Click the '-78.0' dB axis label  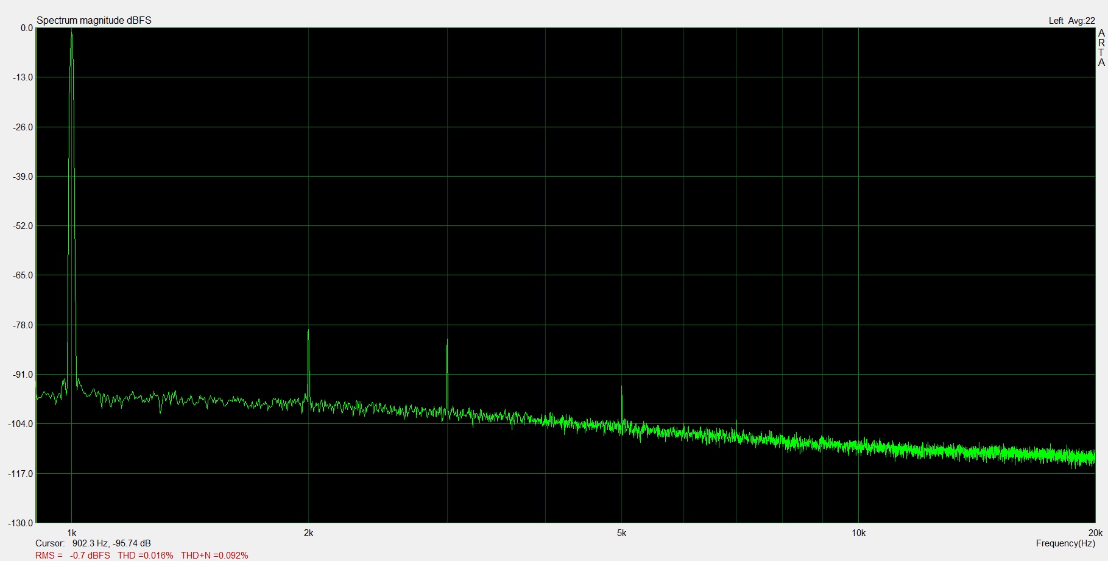tap(23, 325)
